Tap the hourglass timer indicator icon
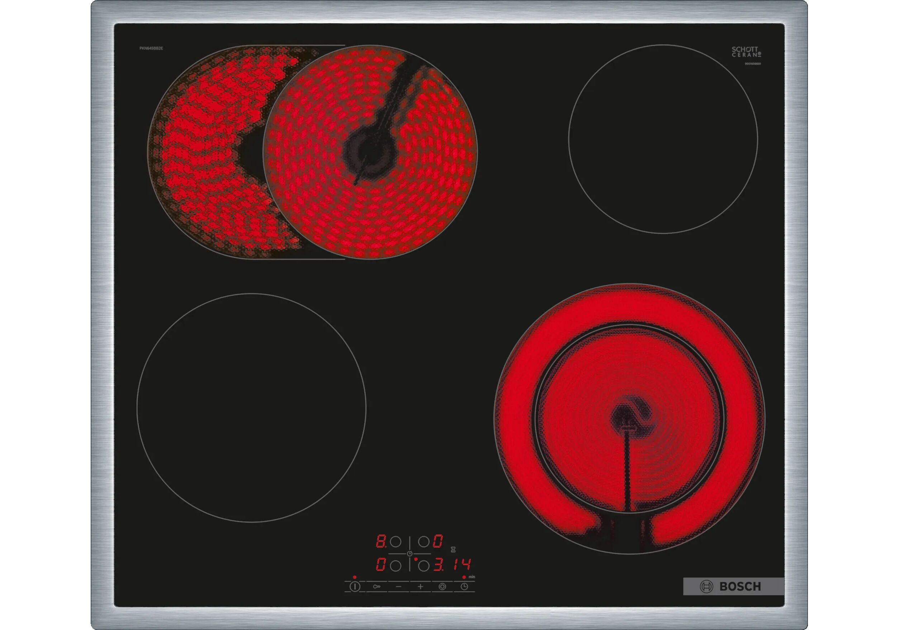Screen dimensions: 899x630 pos(453,549)
